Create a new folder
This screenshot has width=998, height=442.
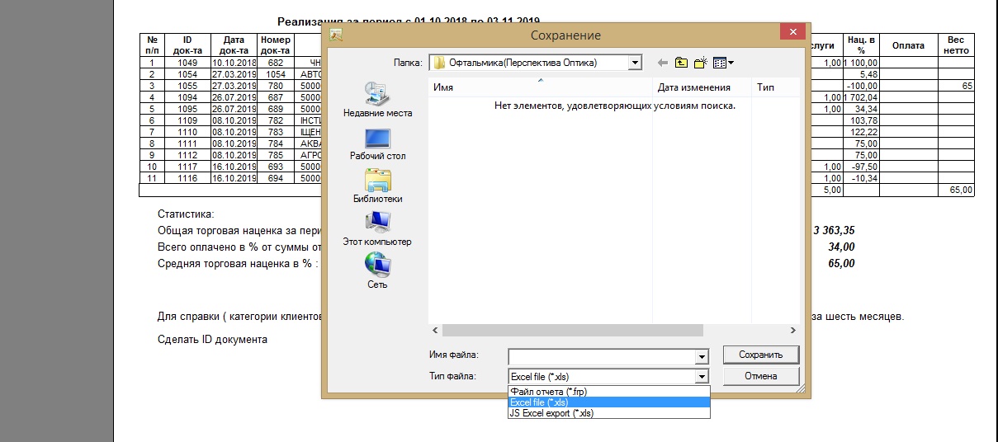point(701,63)
